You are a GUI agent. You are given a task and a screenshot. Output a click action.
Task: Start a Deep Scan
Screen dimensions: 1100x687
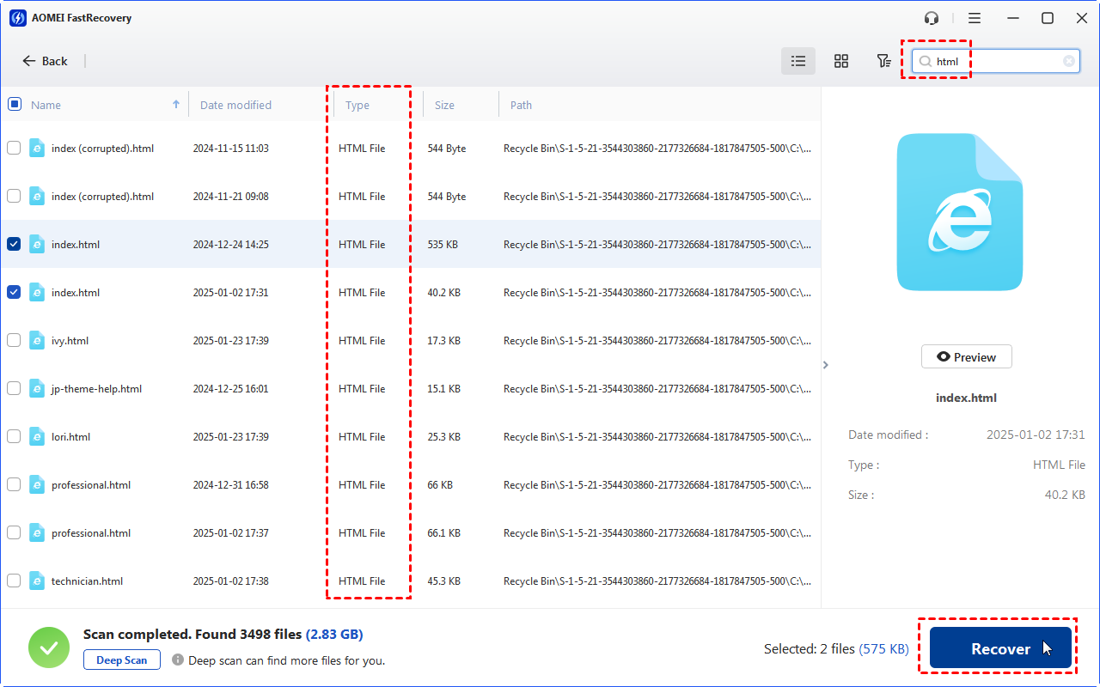[x=122, y=660]
